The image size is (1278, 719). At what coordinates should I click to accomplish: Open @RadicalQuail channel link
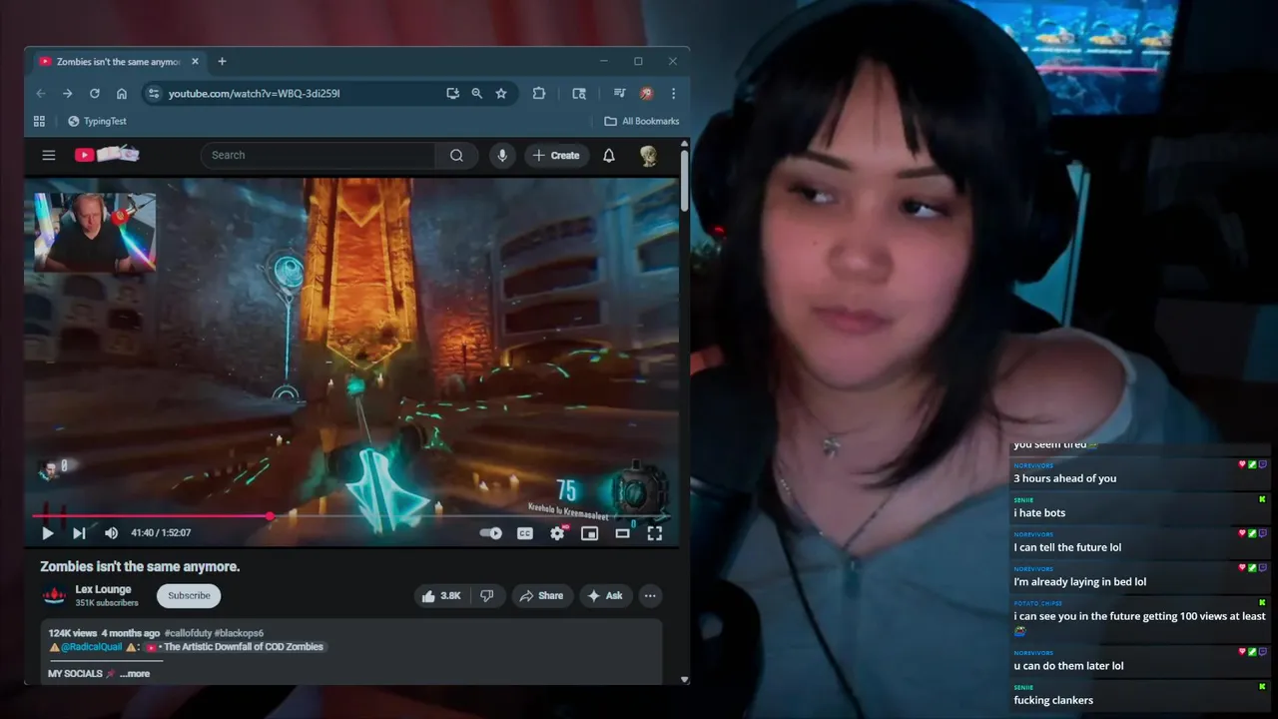[x=92, y=646]
